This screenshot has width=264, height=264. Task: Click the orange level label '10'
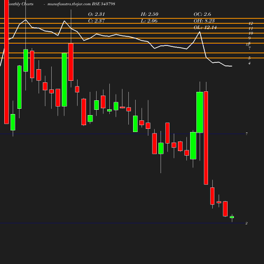(251, 33)
